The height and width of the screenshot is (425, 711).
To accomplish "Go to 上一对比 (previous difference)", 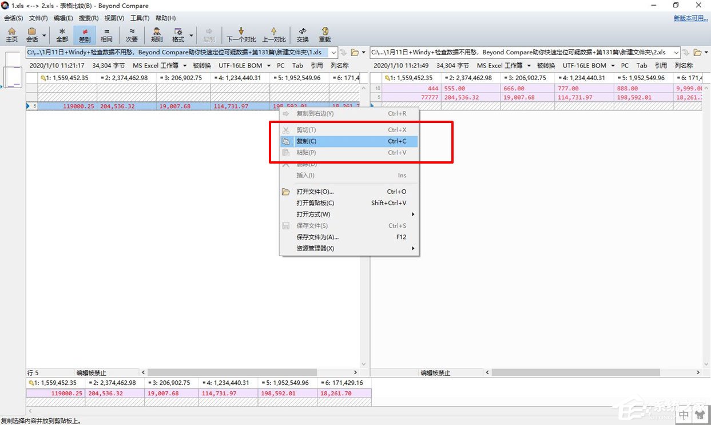I will (x=273, y=34).
